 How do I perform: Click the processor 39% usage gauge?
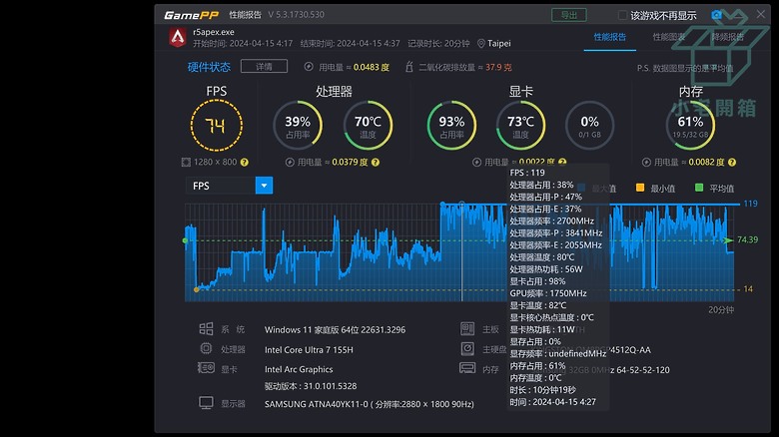pyautogui.click(x=298, y=125)
